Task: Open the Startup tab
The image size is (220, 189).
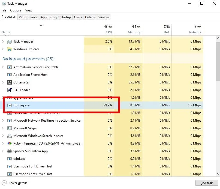Action: [65, 17]
